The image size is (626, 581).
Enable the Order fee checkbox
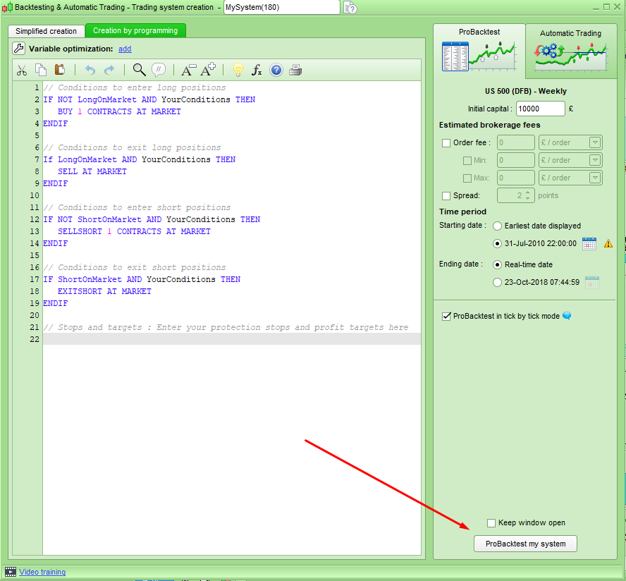(x=446, y=143)
